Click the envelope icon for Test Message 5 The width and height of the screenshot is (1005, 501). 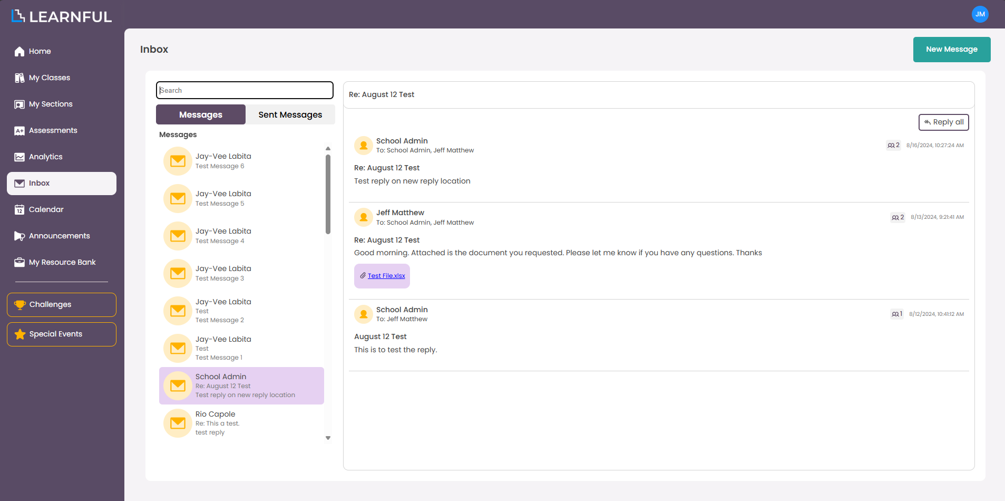[x=178, y=198]
